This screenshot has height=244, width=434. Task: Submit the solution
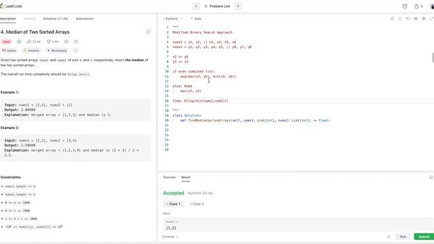(424, 237)
